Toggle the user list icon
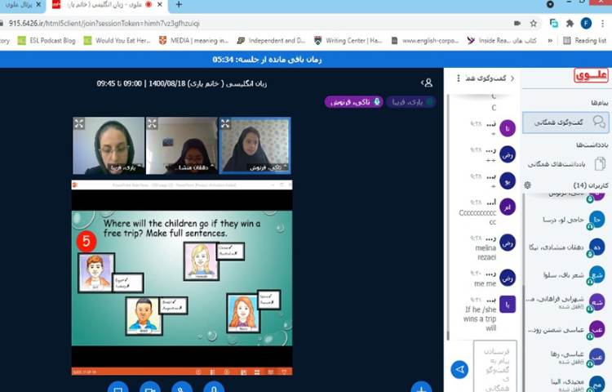The height and width of the screenshot is (392, 612). pyautogui.click(x=426, y=82)
